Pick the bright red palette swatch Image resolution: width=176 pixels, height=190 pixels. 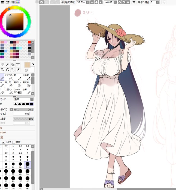[x=29, y=42]
